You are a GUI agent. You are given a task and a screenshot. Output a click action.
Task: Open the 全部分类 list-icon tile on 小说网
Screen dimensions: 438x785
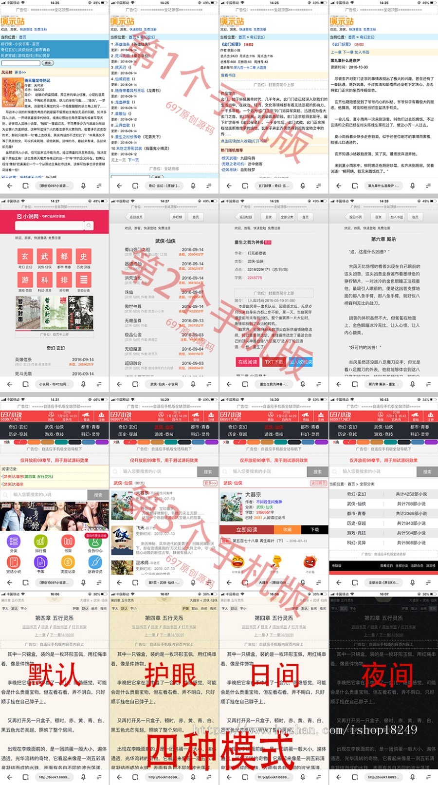(x=84, y=280)
